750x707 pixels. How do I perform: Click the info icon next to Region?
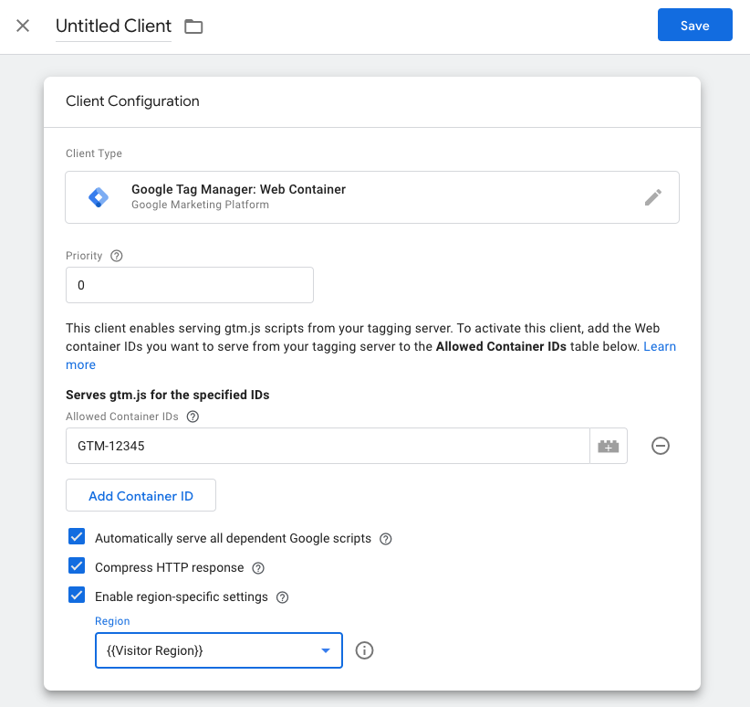click(x=363, y=650)
